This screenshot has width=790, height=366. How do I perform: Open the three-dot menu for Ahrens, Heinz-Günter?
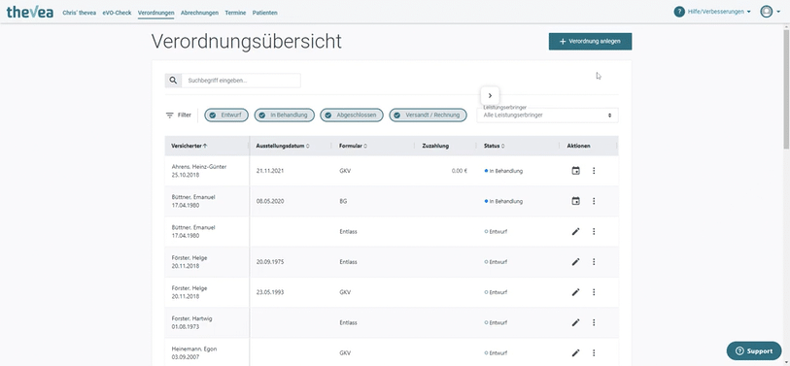594,171
